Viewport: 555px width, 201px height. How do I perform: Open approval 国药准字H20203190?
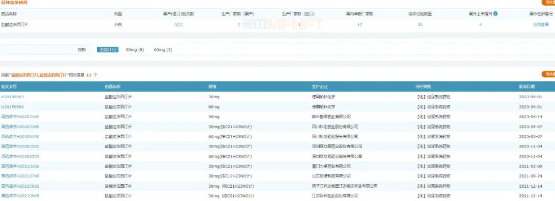[20, 136]
